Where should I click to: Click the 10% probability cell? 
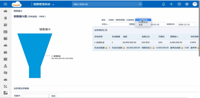point(160,42)
